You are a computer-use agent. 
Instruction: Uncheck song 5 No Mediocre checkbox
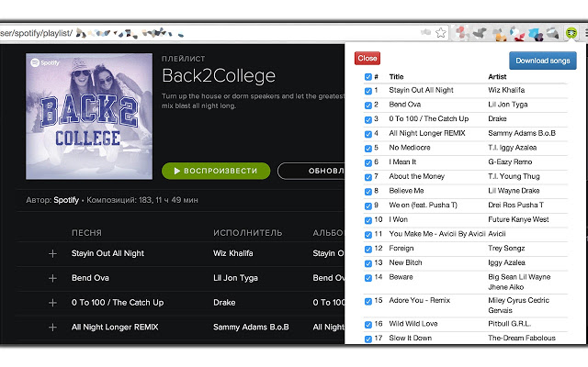coord(367,149)
